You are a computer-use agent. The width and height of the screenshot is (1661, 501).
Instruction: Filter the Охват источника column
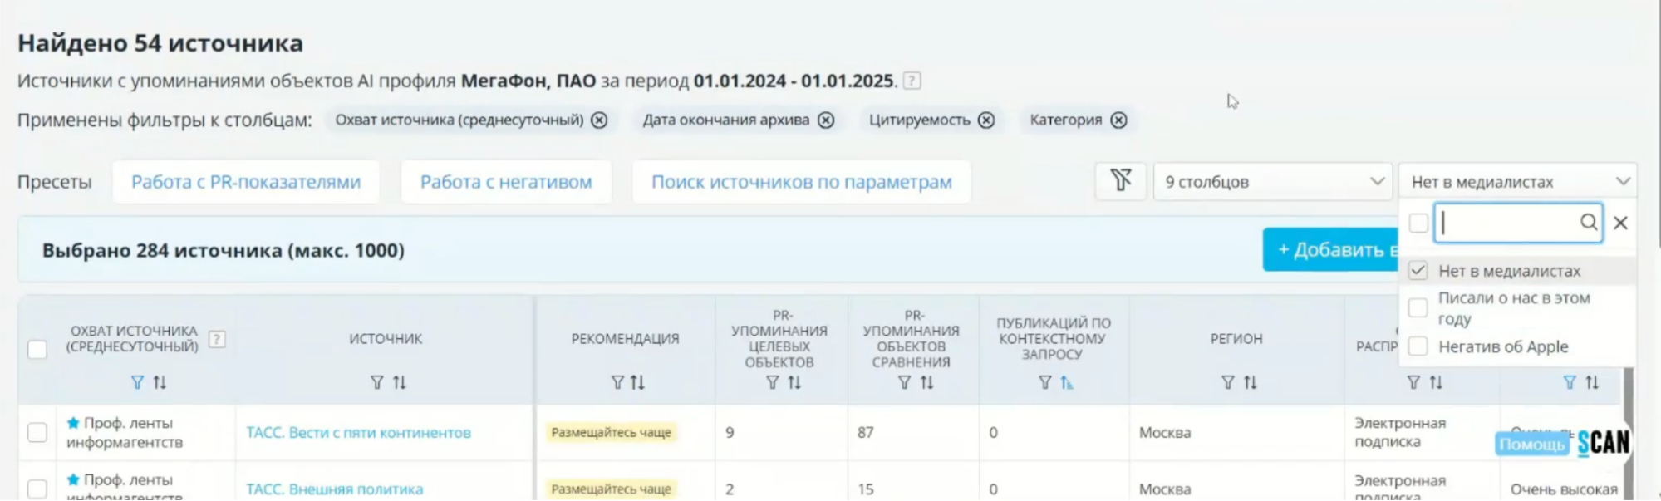tap(138, 382)
